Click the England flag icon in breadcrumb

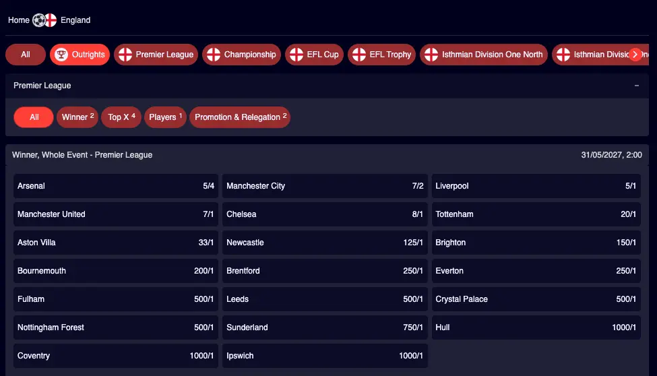51,20
